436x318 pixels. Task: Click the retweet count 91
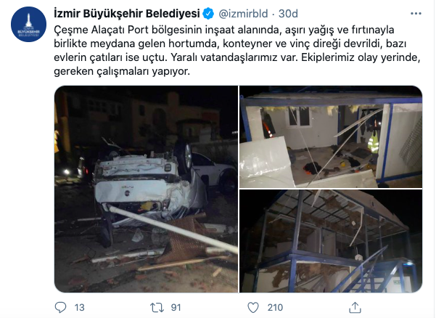176,307
